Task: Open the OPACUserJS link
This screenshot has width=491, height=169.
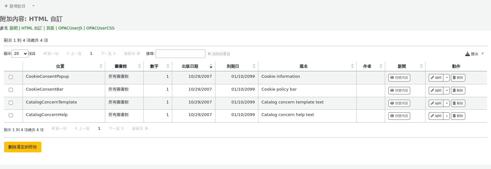Action: click(x=70, y=28)
